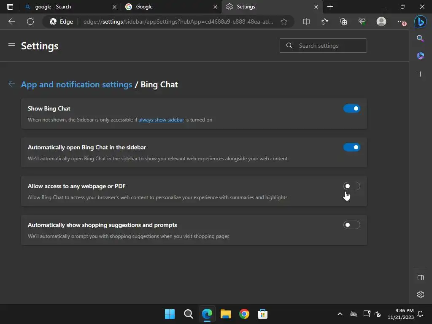432x324 pixels.
Task: Turn off Show Bing Chat toggle
Action: click(x=351, y=108)
